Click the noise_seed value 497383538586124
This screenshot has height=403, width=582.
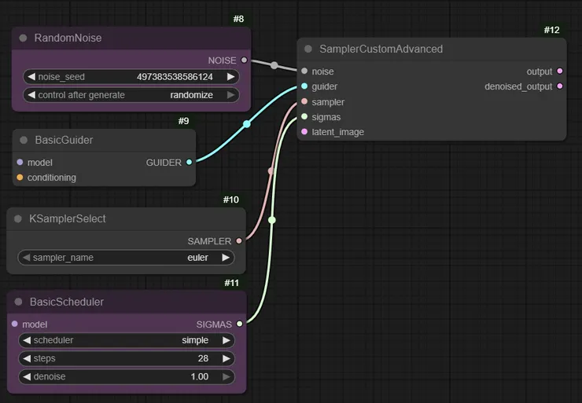[175, 77]
